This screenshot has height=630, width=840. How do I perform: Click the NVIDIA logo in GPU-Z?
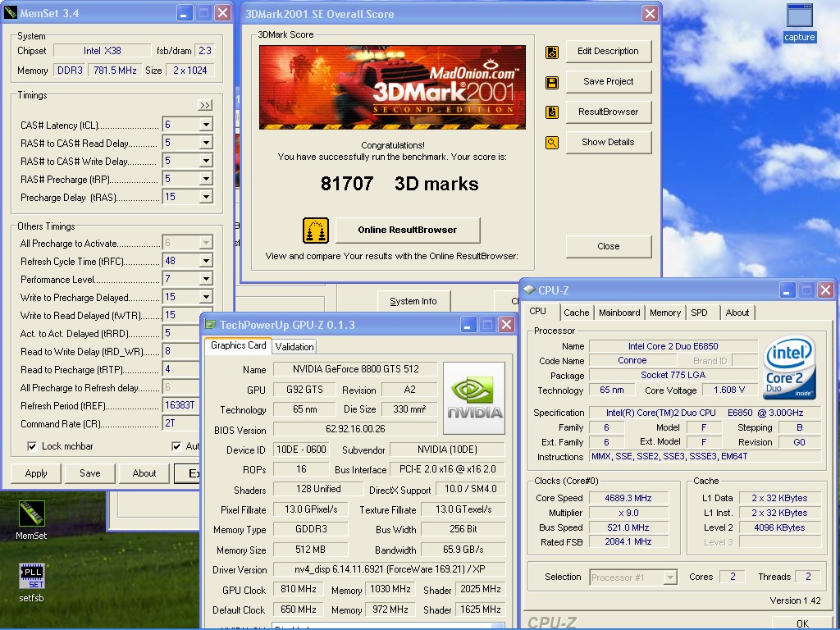[x=474, y=398]
